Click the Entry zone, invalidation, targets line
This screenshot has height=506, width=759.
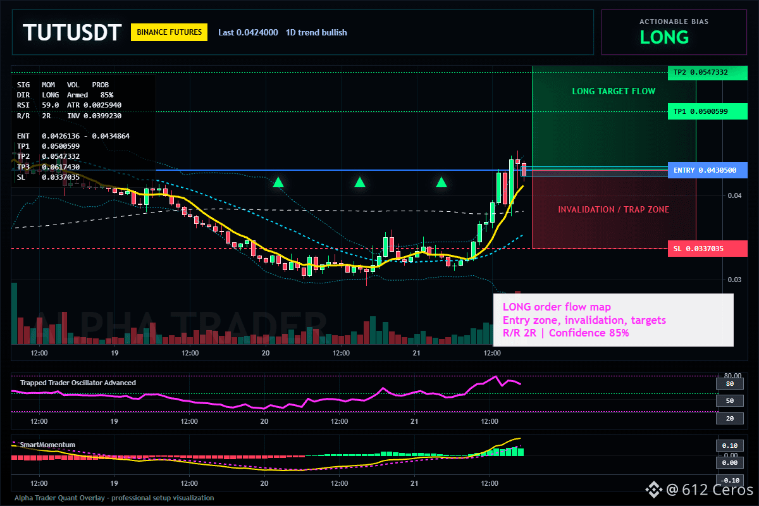[584, 320]
